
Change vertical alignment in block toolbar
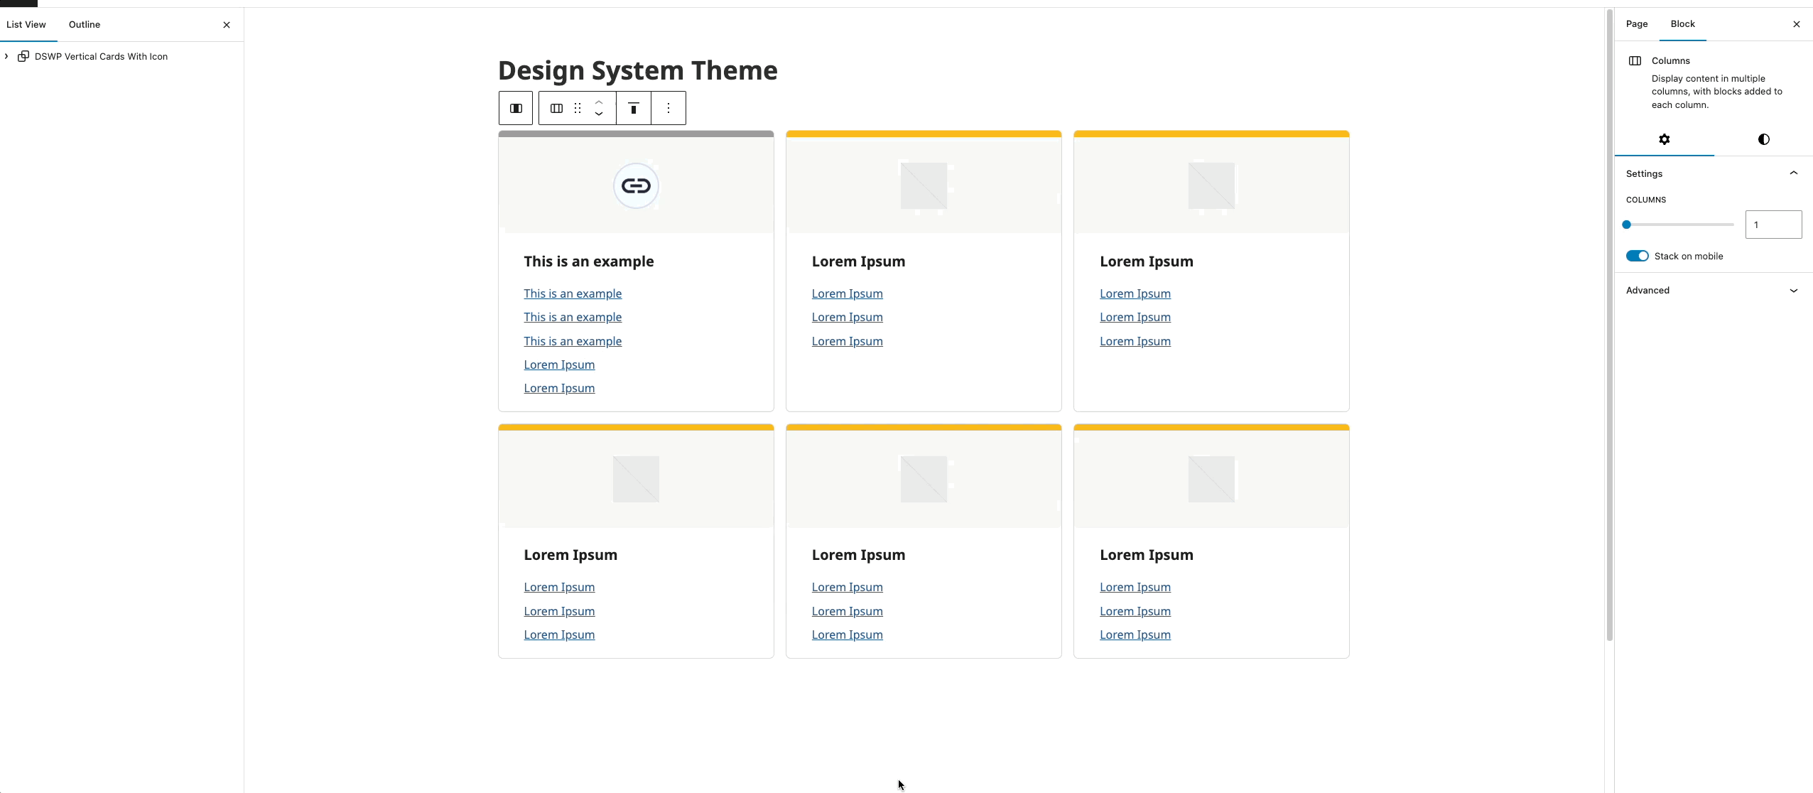pos(634,108)
